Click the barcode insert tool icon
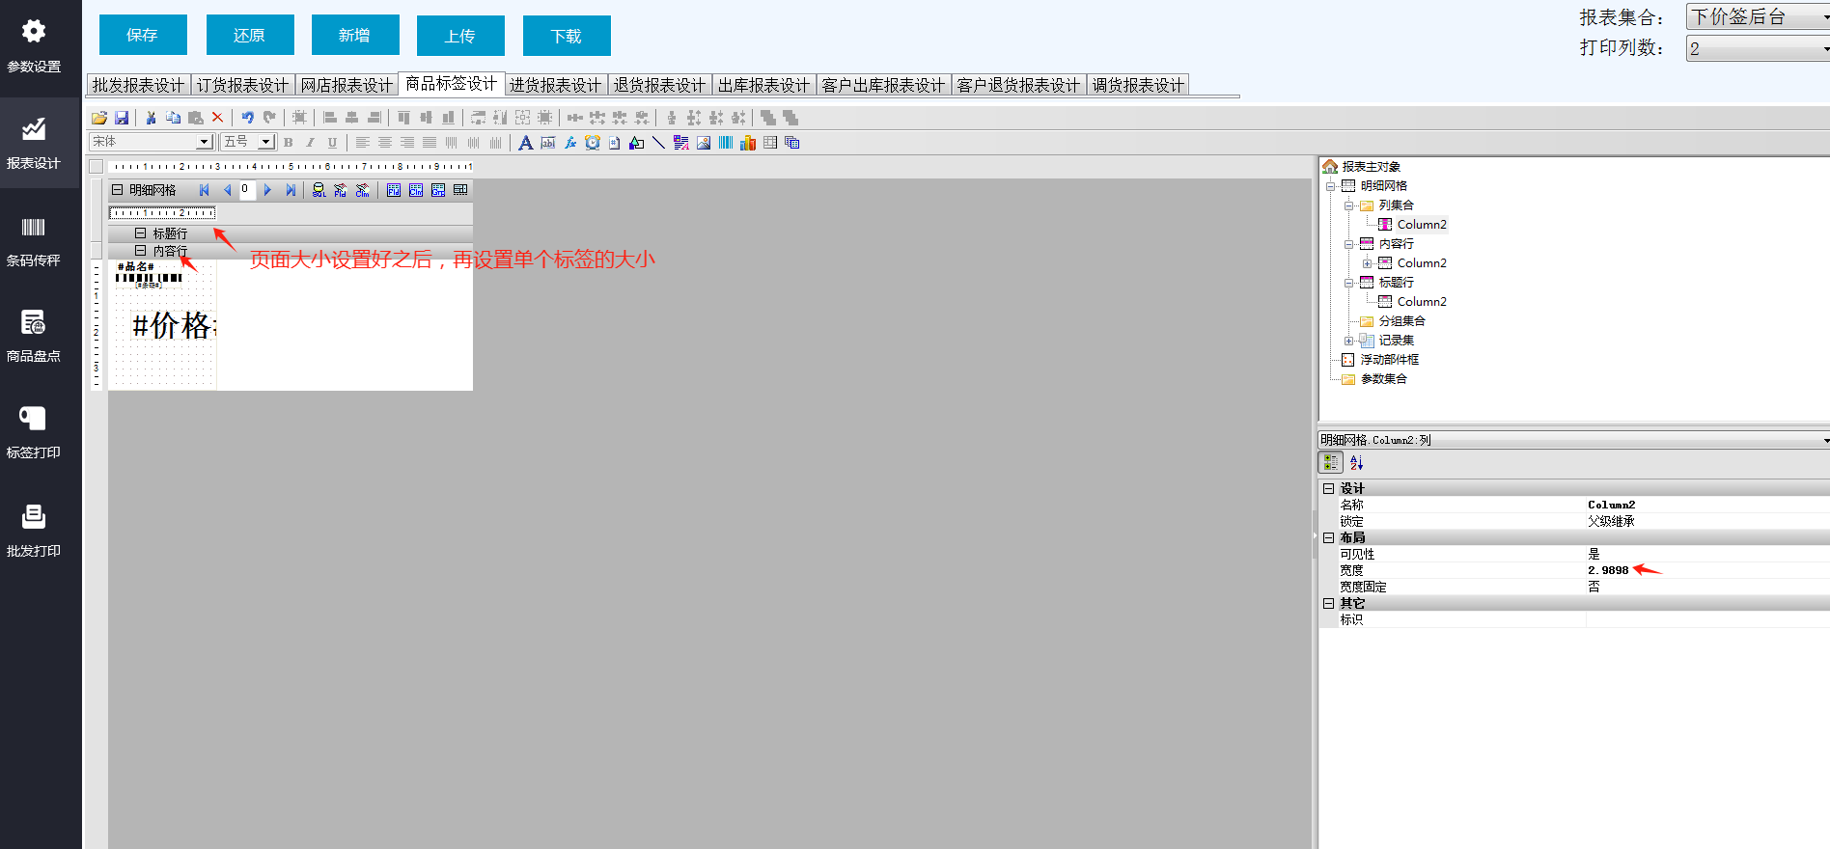Image resolution: width=1830 pixels, height=849 pixels. coord(726,143)
